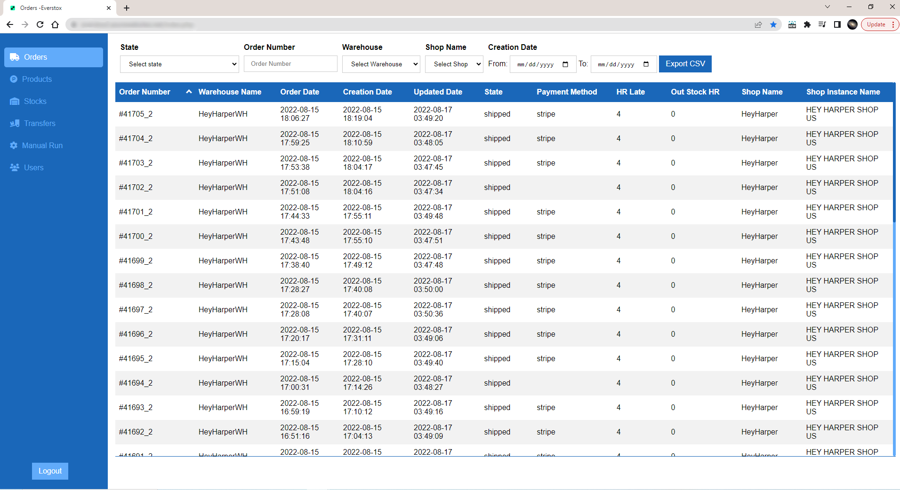Sort by HR Late column header
The image size is (900, 490).
coord(631,92)
